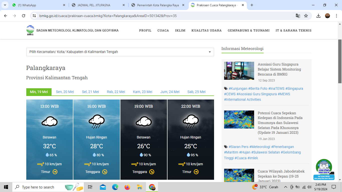Select the Jum, 24 Mei forecast tab

point(170,92)
